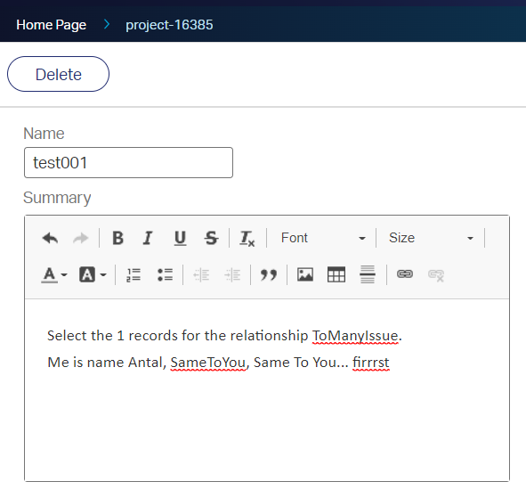Insert a horizontal line
Image resolution: width=526 pixels, height=498 pixels.
point(368,275)
